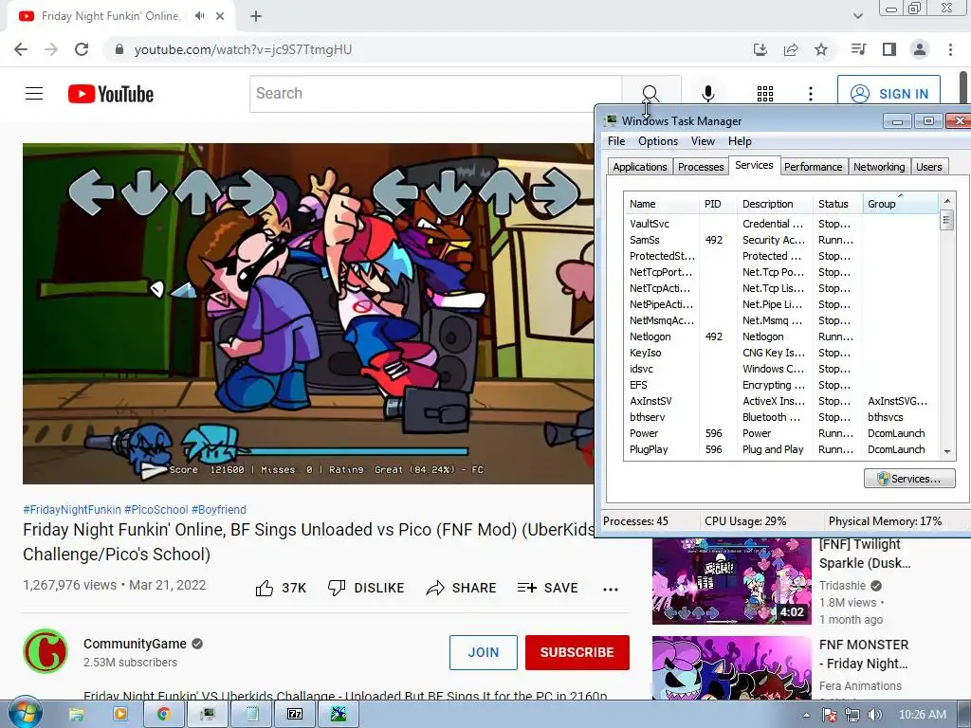The width and height of the screenshot is (971, 728).
Task: Click the JOIN button
Action: [x=483, y=652]
